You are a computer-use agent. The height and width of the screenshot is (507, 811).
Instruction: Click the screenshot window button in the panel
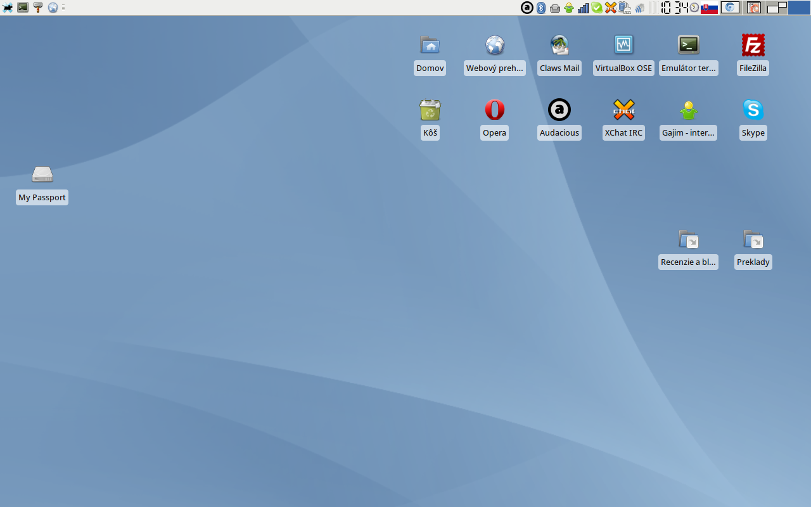[754, 8]
